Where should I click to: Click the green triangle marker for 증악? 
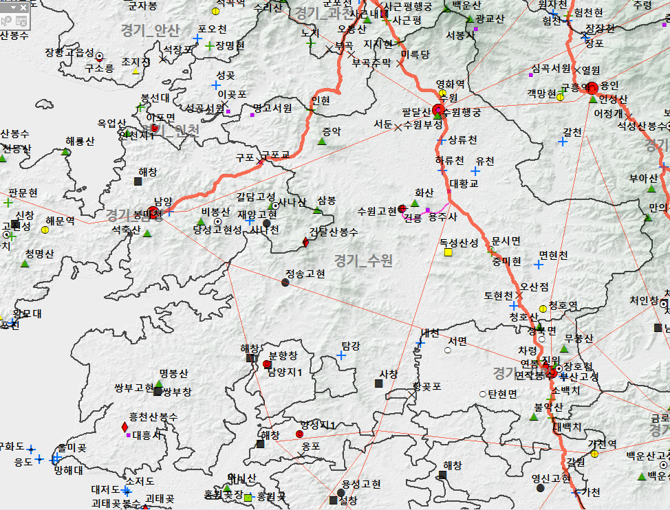point(321,142)
